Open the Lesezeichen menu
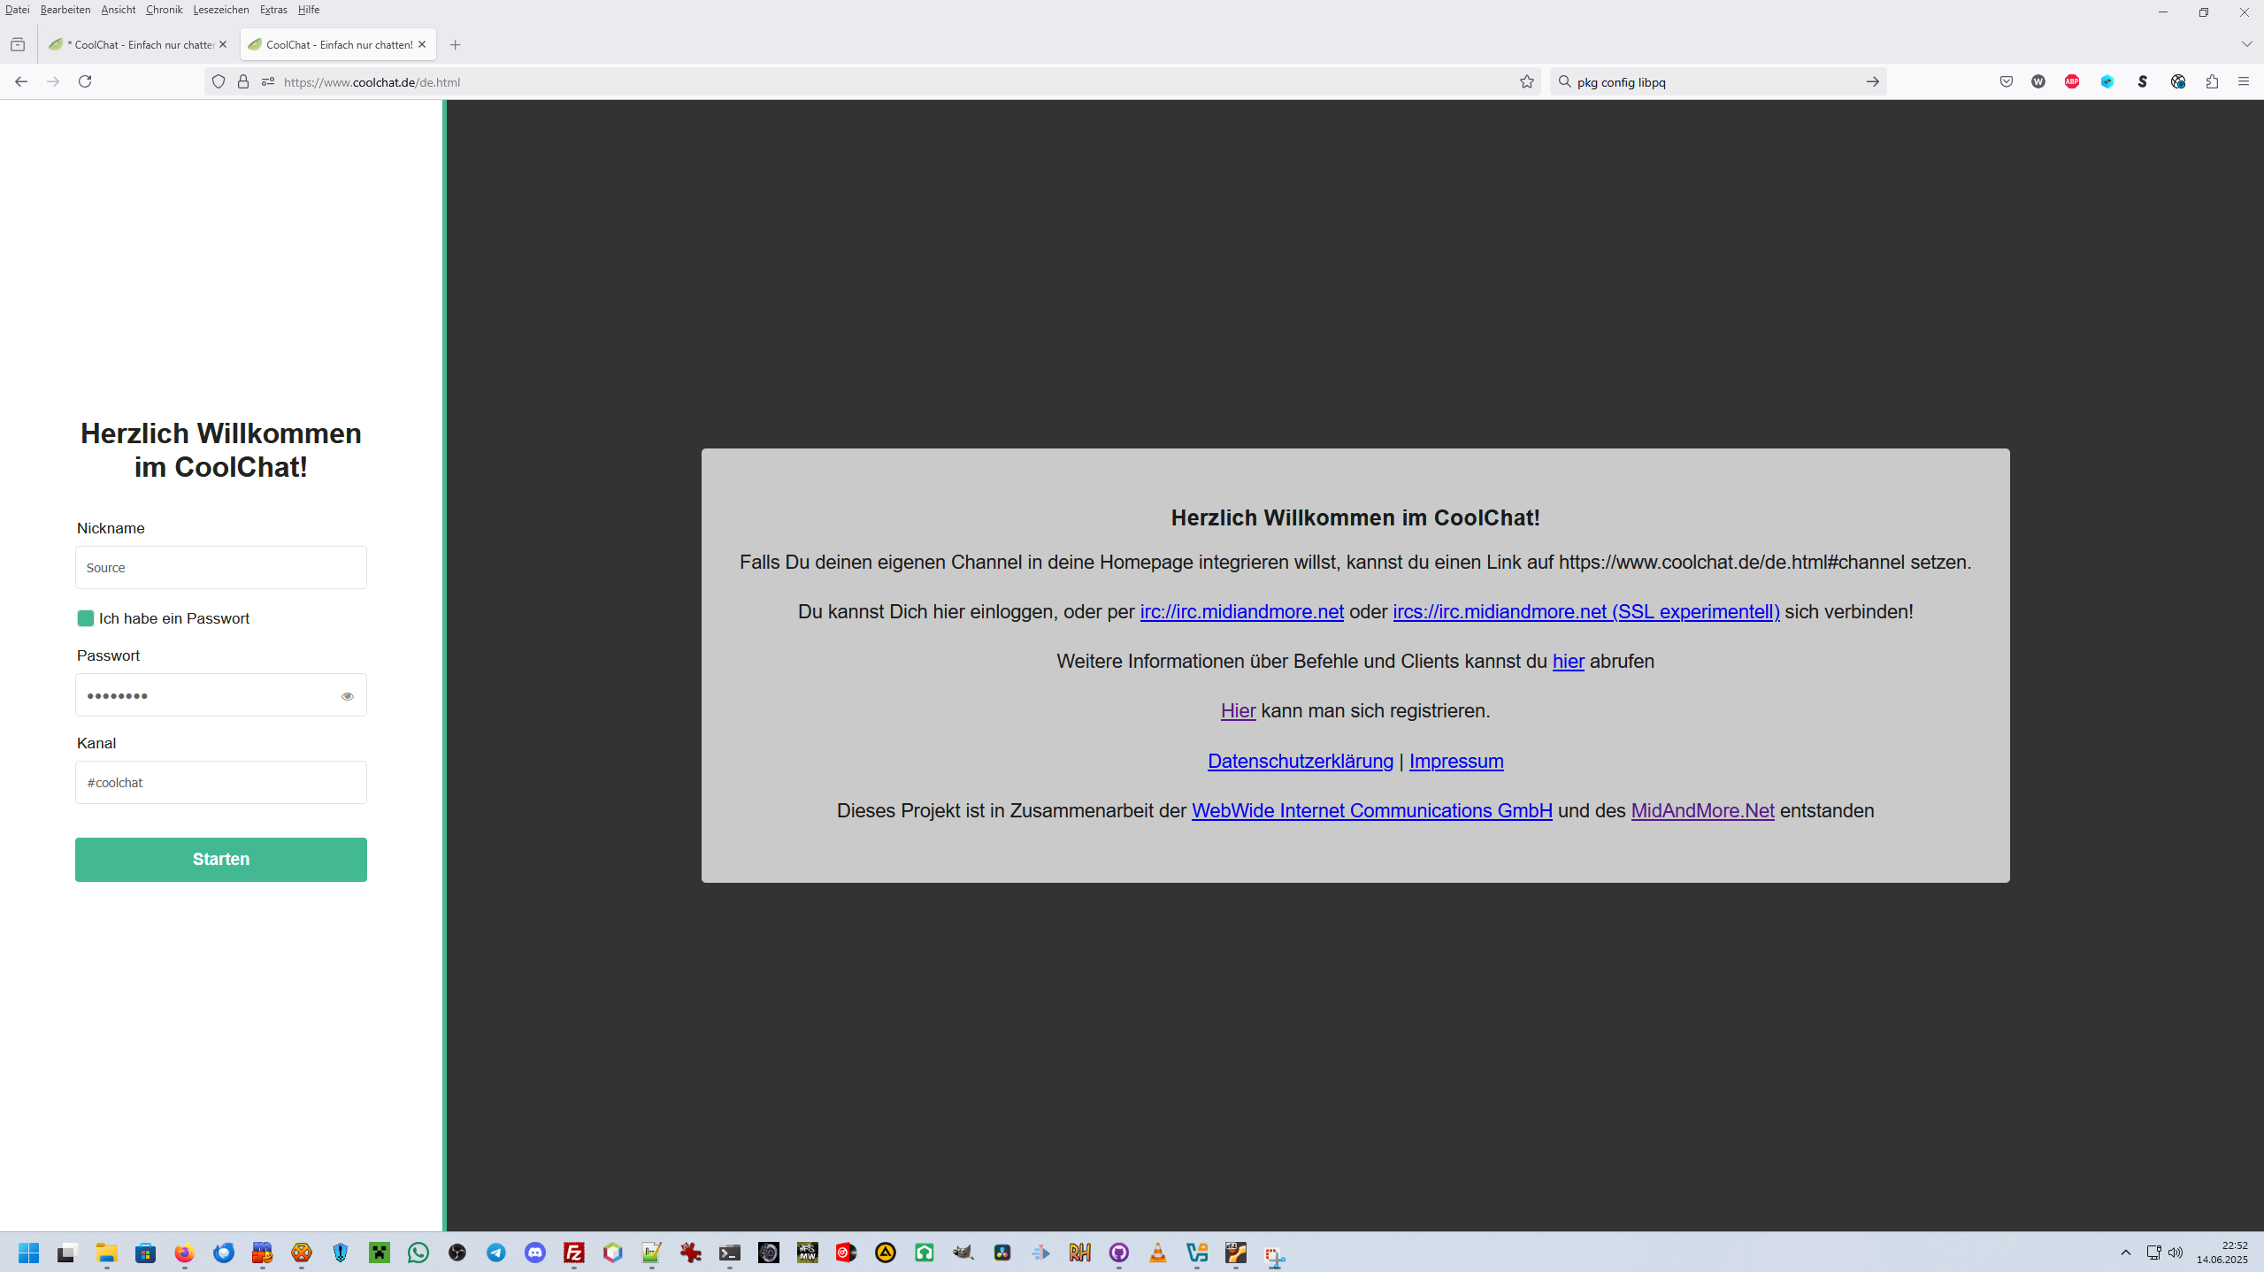The height and width of the screenshot is (1272, 2264). (x=221, y=10)
